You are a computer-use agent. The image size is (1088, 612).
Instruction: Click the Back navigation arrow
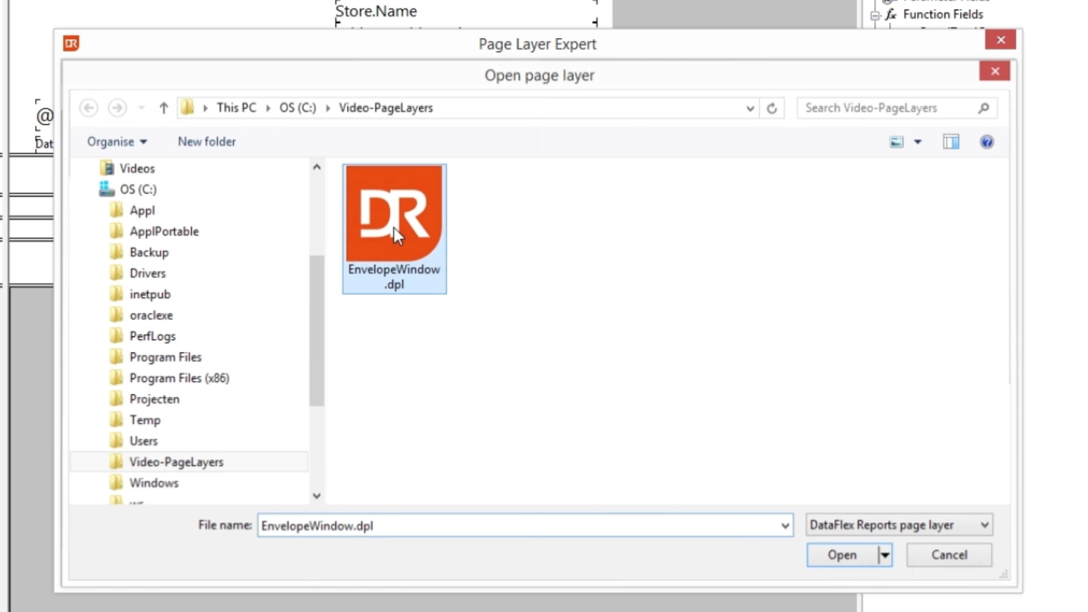88,108
